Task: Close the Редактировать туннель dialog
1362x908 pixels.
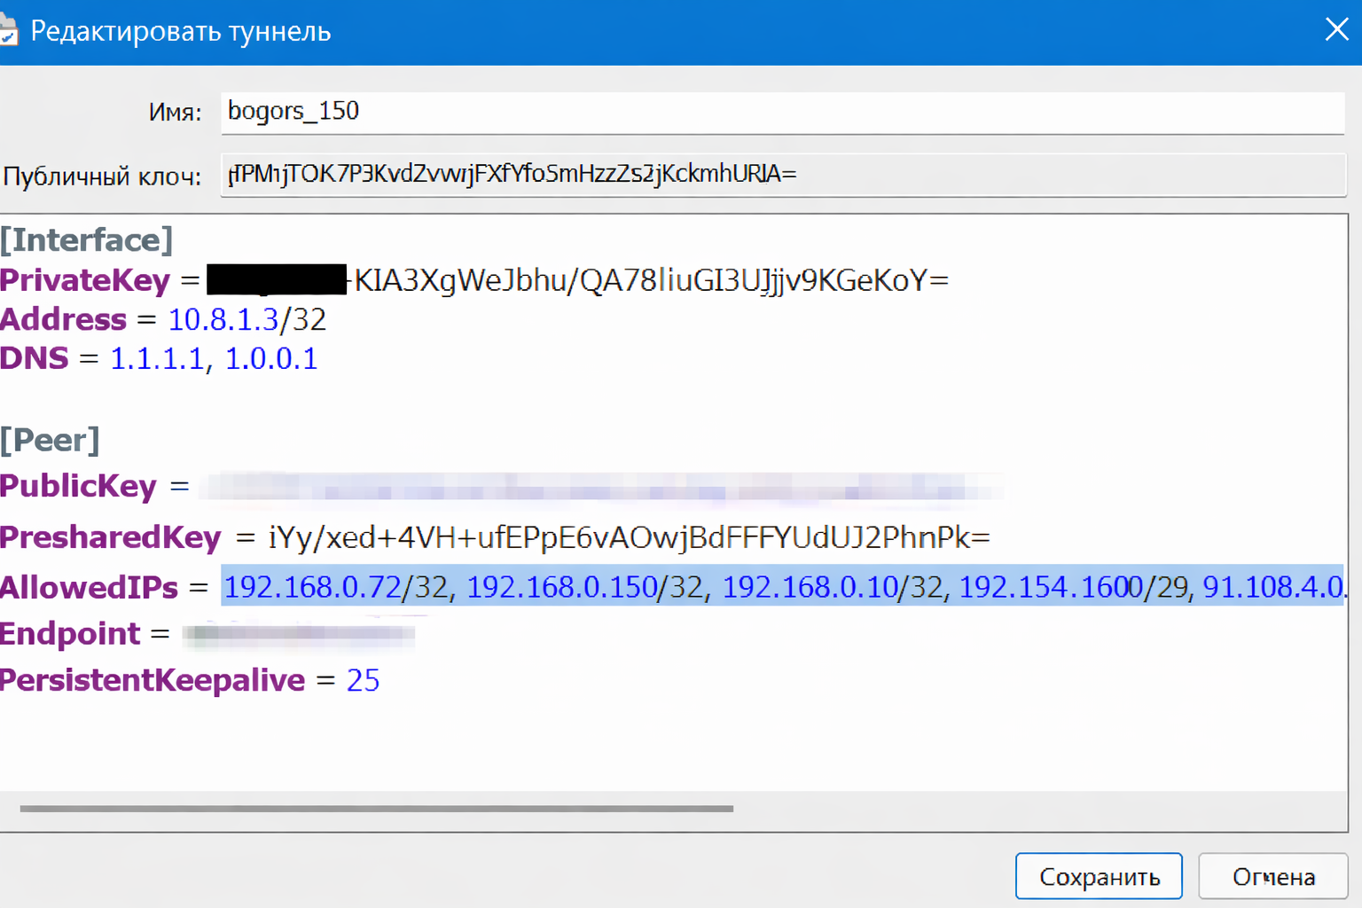Action: (x=1336, y=30)
